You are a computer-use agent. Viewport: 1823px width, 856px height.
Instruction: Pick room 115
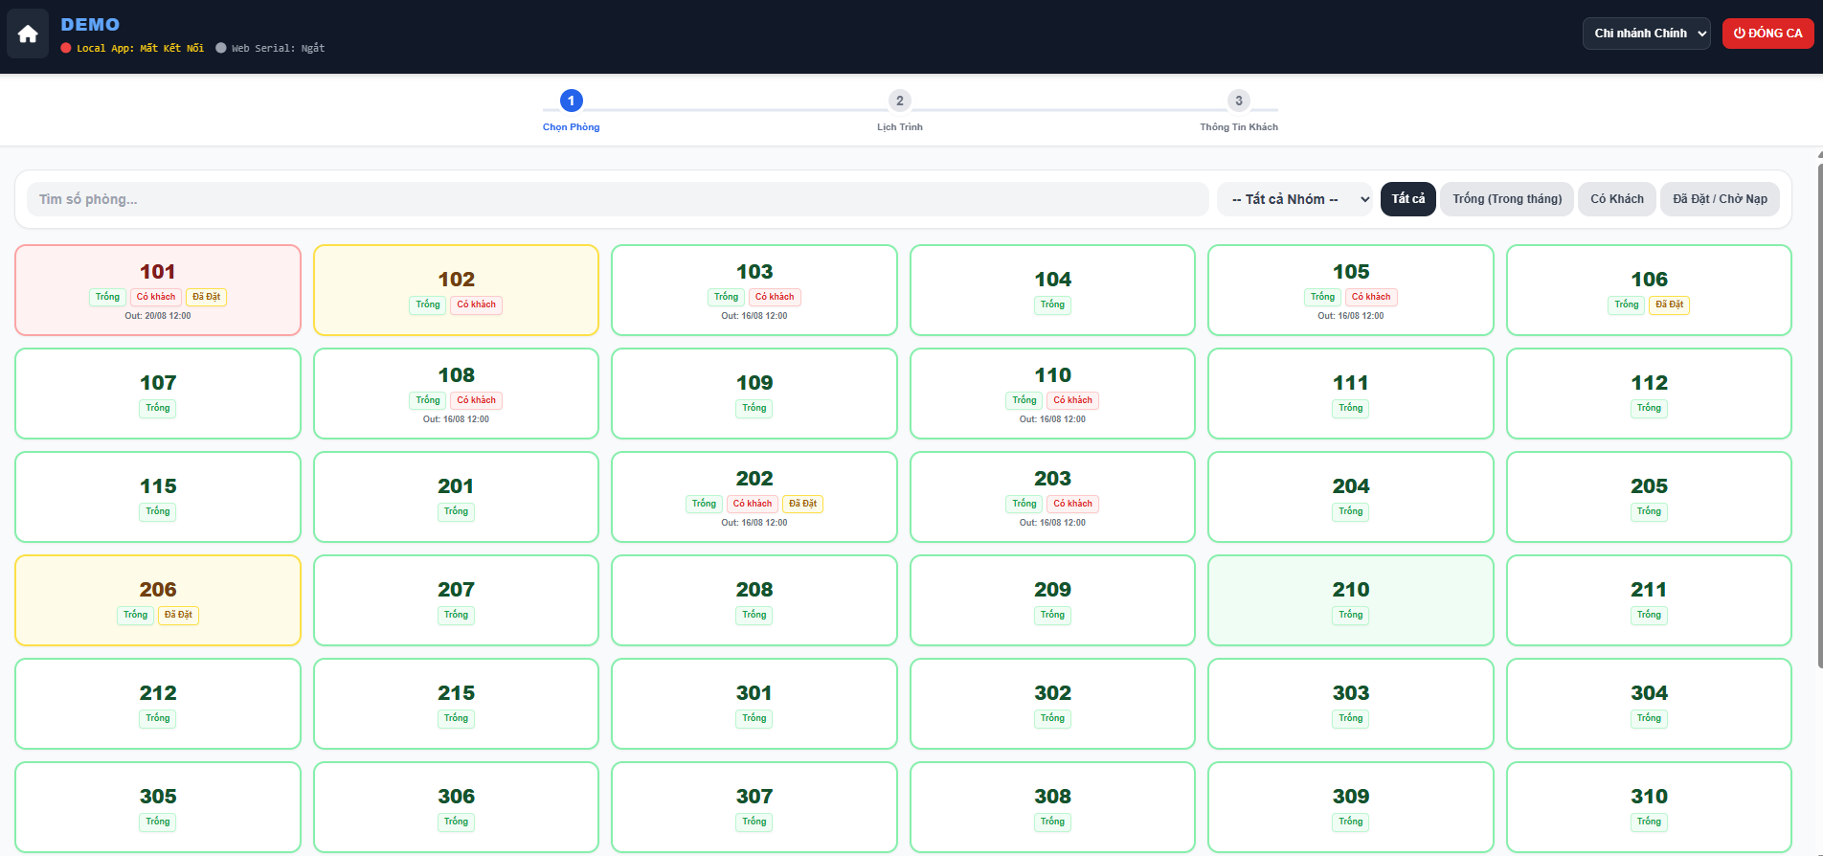(158, 497)
